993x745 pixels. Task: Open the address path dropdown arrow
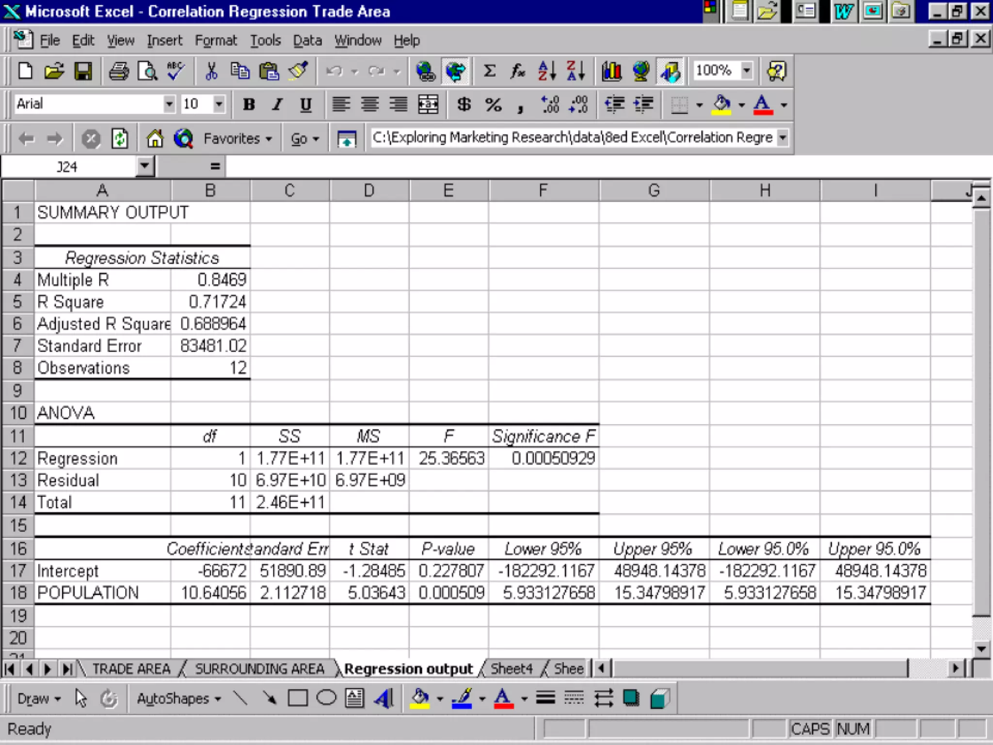782,137
